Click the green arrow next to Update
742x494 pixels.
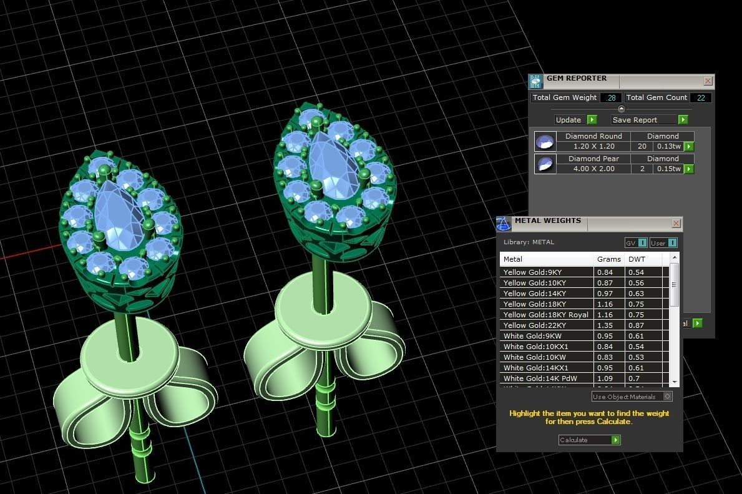(592, 120)
